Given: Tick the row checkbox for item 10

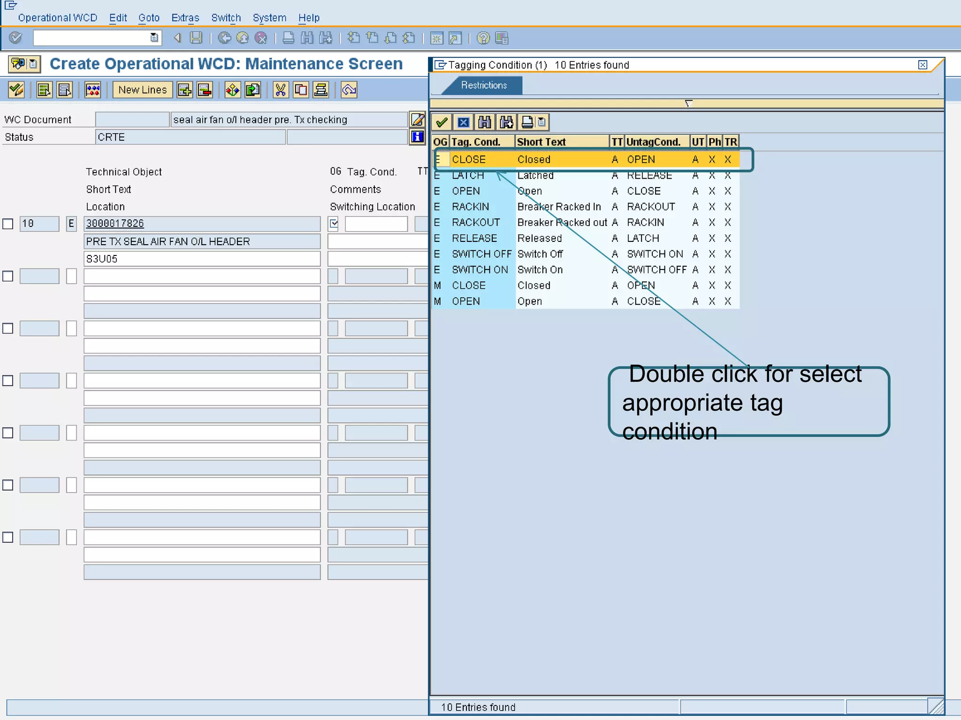Looking at the screenshot, I should (x=8, y=224).
